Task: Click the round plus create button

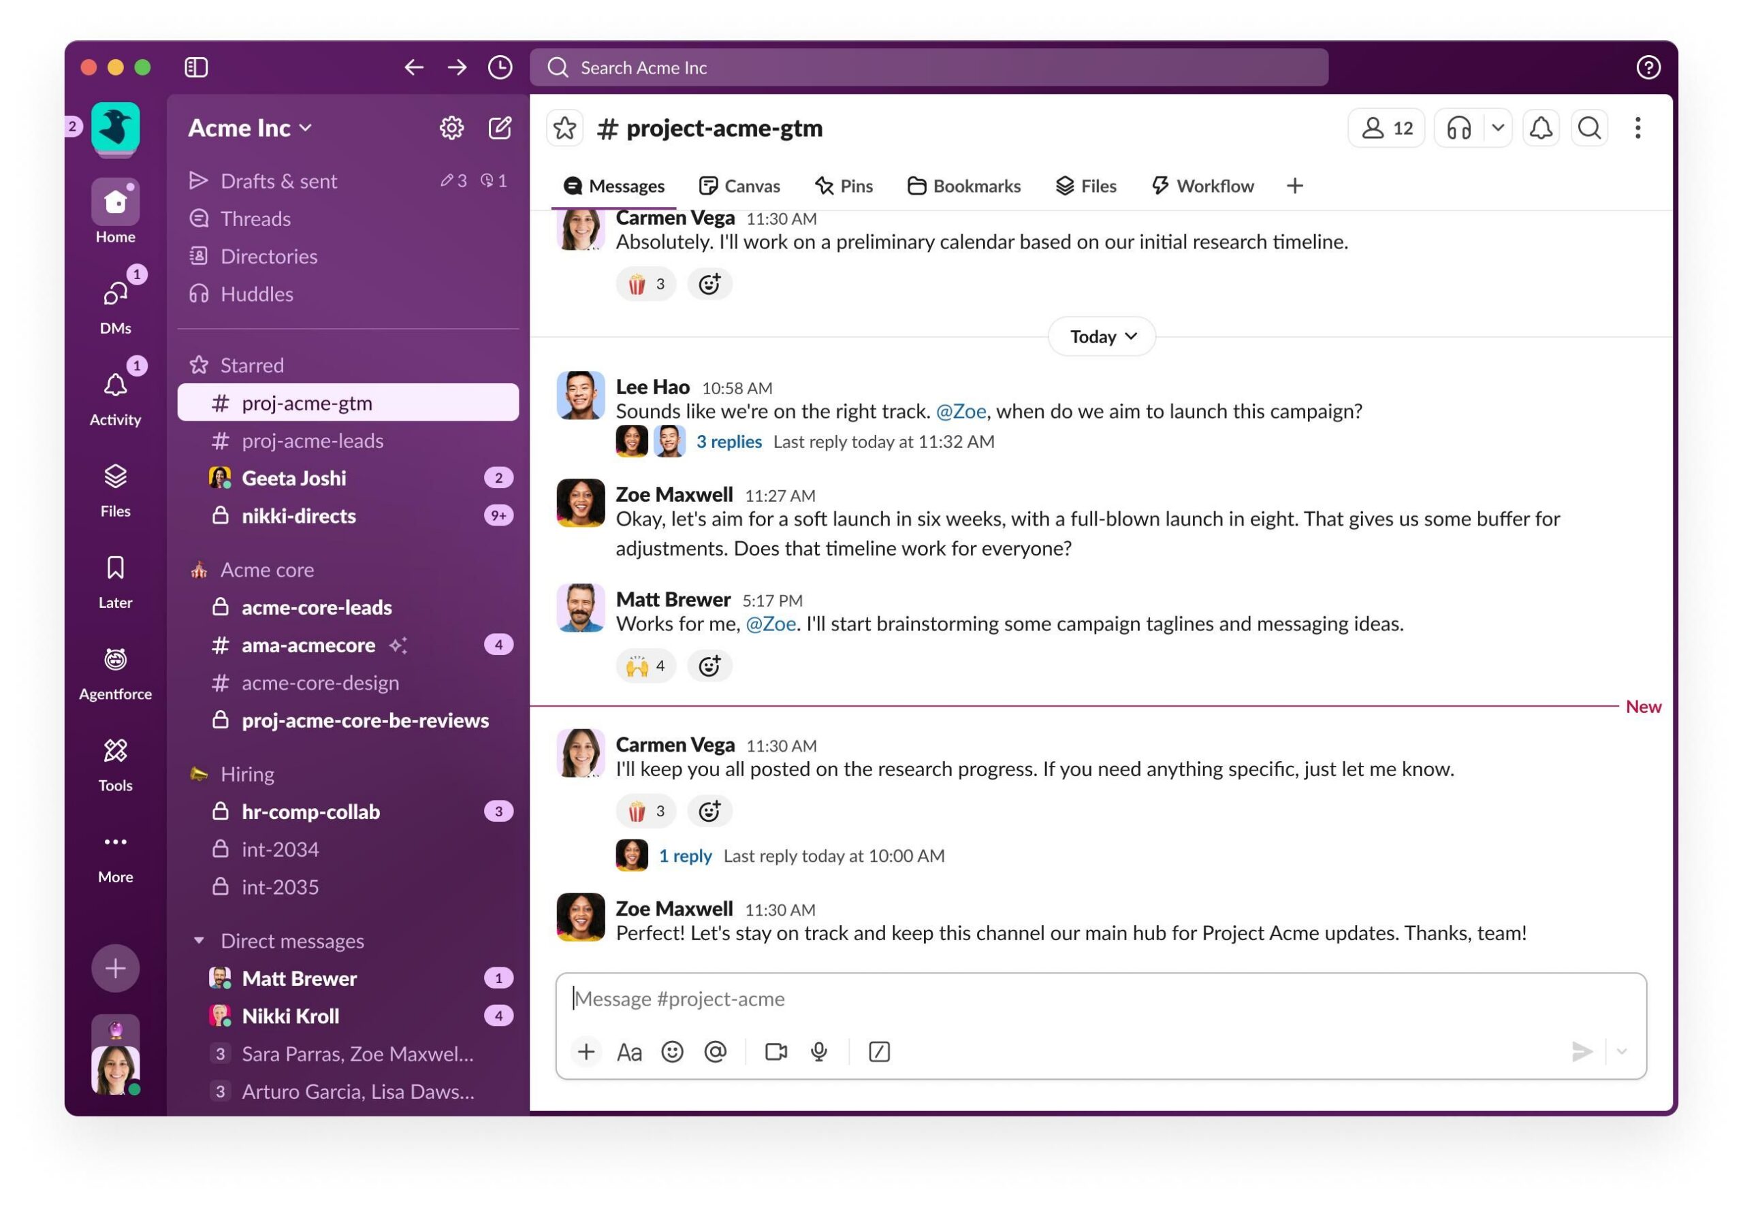Action: (116, 967)
